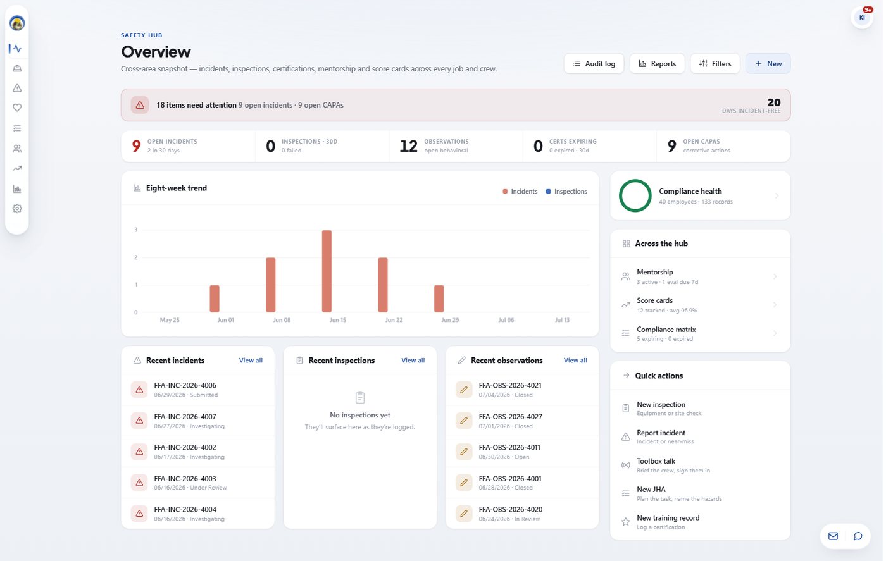This screenshot has height=561, width=886.
Task: Open the heart icon in sidebar
Action: pyautogui.click(x=17, y=108)
